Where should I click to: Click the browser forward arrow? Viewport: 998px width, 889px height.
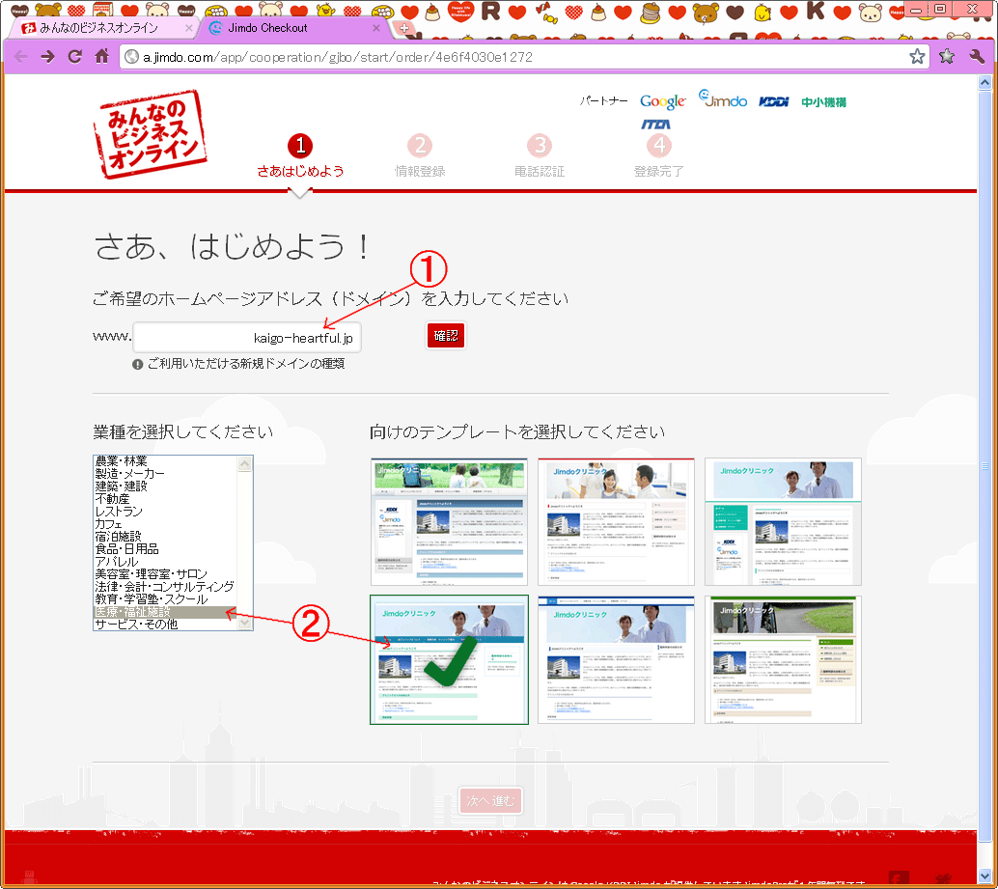[47, 56]
